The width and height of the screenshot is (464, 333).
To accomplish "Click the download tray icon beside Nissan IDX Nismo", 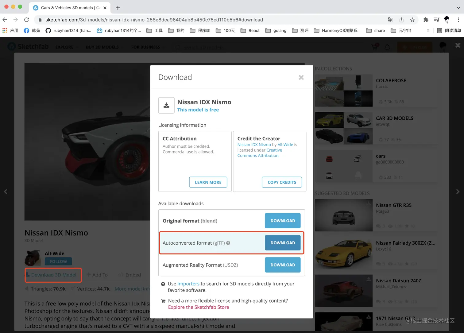I will pos(166,105).
